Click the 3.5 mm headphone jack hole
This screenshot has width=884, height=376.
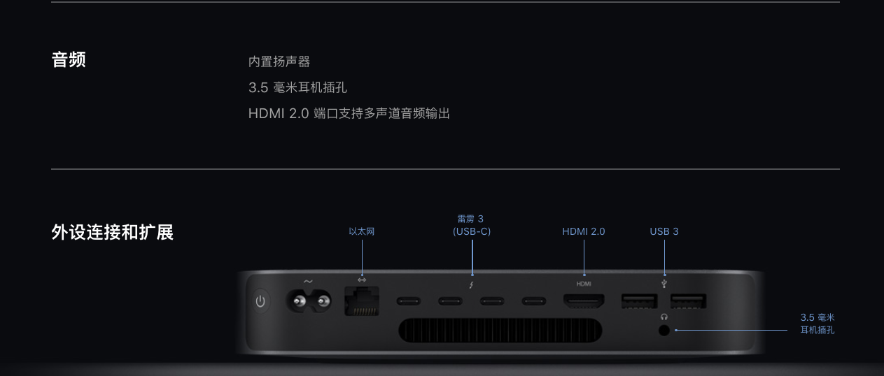[664, 330]
